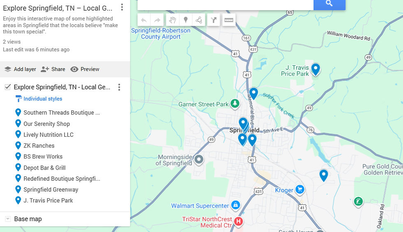Open Individual styles link

coord(43,99)
